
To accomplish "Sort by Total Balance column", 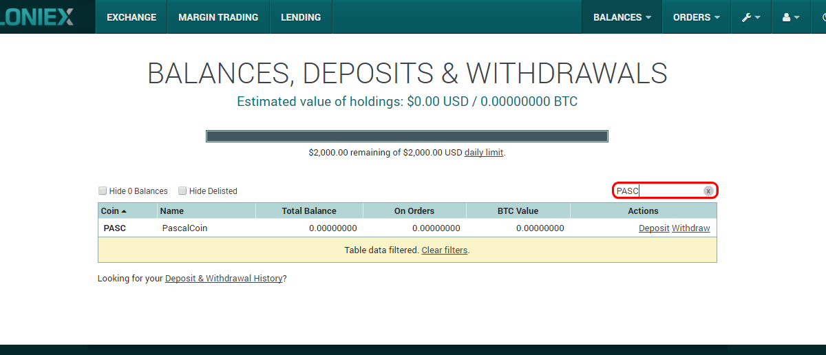I will [309, 211].
